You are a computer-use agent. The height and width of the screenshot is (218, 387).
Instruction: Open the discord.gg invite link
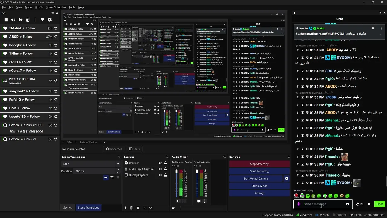[x=322, y=34]
